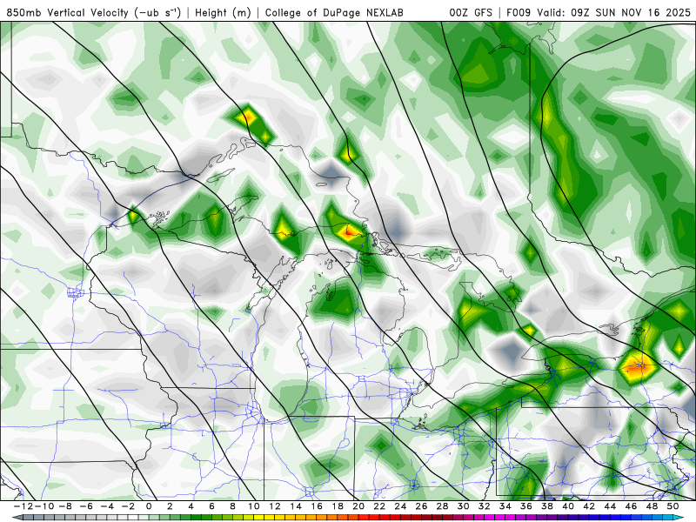This screenshot has height=522, width=696.
Task: Click the "Valid: 09Z SUN NOV 16 2025" timestamp
Action: point(614,13)
